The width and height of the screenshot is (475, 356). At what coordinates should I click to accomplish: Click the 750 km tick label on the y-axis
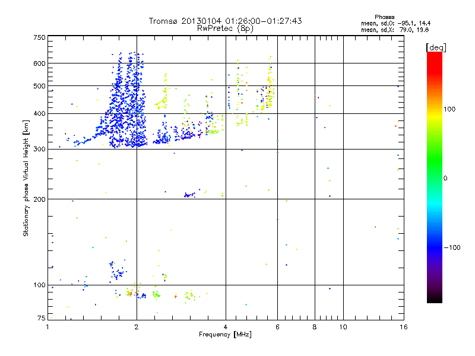point(39,37)
